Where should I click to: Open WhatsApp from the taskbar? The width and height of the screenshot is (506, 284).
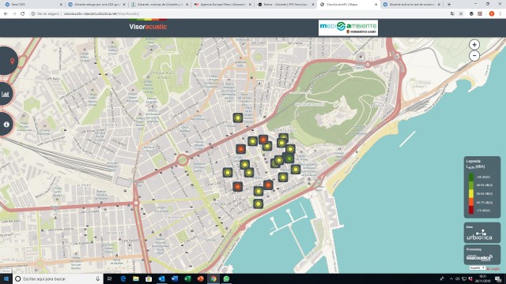(x=226, y=278)
